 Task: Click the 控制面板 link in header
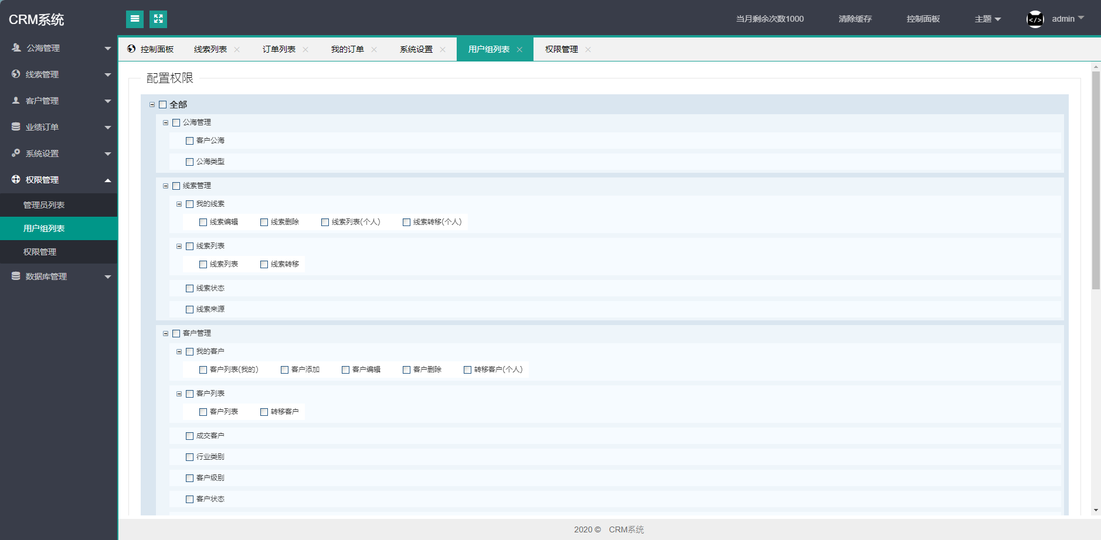[x=923, y=19]
